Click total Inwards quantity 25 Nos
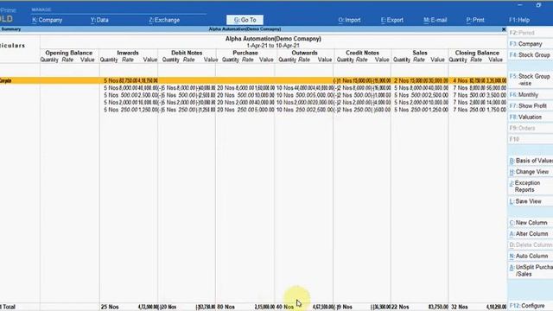Viewport: 553px width, 311px height. [x=110, y=308]
